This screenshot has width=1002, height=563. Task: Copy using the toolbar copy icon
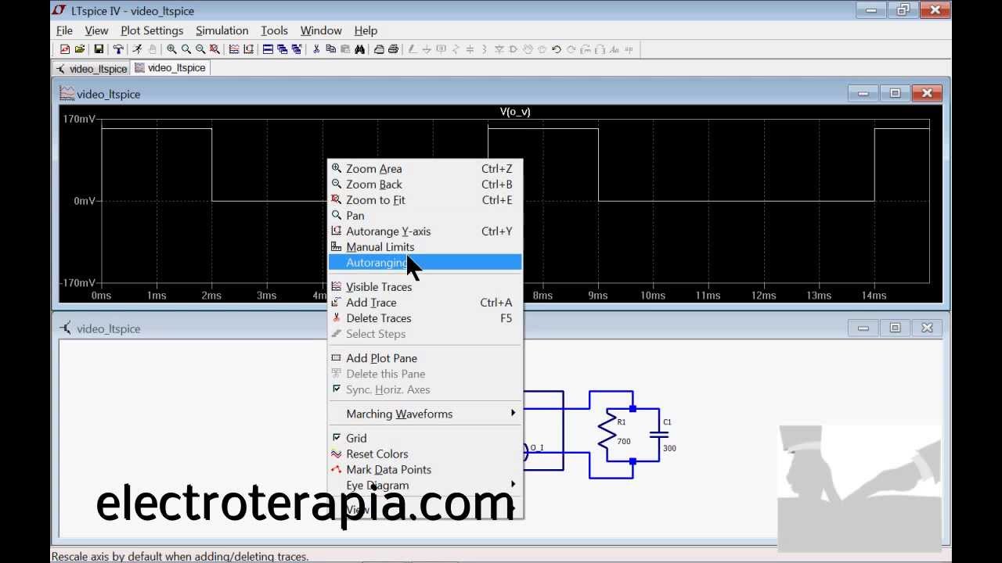(330, 49)
